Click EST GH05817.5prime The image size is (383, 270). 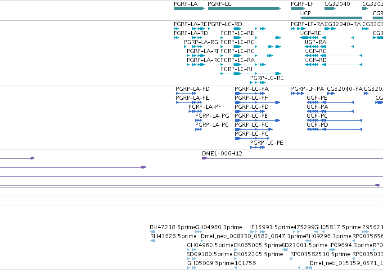319,232
